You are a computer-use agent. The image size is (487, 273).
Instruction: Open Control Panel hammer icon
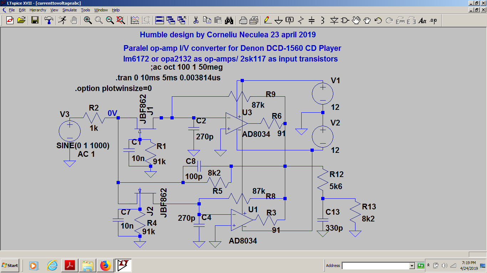click(x=49, y=20)
